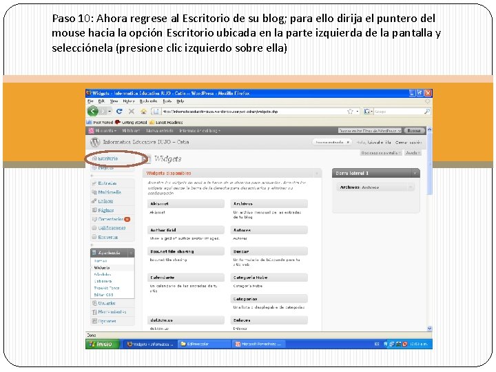Open Temas under Apariencia

pos(101,261)
